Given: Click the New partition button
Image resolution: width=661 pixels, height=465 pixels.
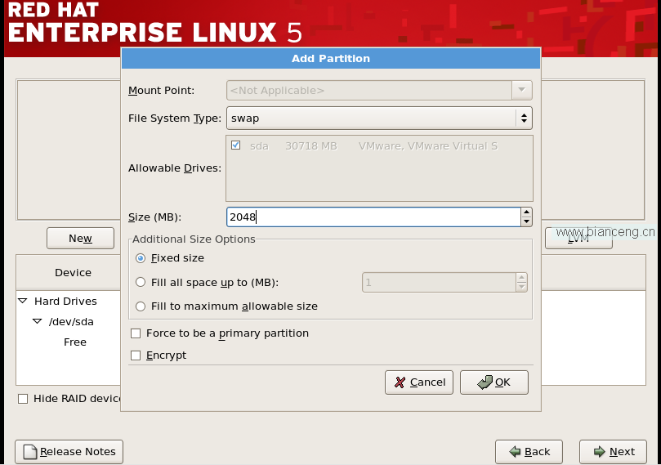Looking at the screenshot, I should pos(81,238).
